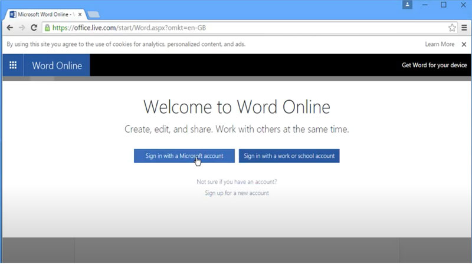Open a new tab beside the Word Online tab

94,14
